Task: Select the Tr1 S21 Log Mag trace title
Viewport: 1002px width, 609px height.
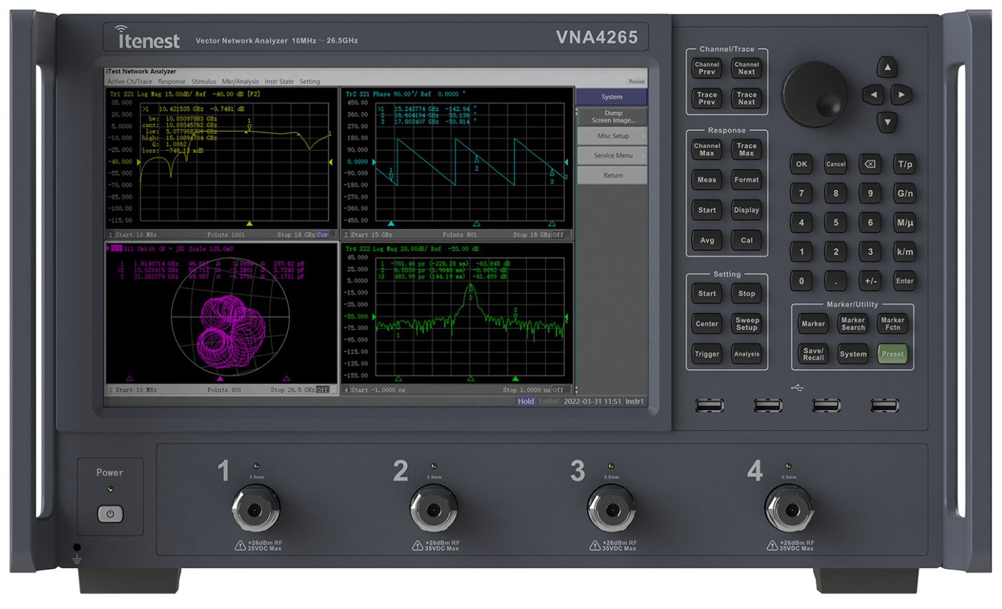Action: (x=185, y=93)
